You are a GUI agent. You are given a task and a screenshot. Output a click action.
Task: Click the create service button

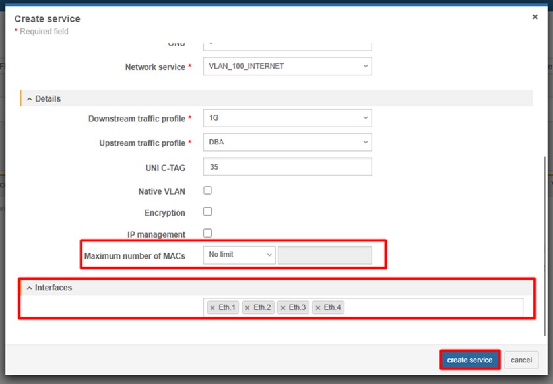click(469, 360)
